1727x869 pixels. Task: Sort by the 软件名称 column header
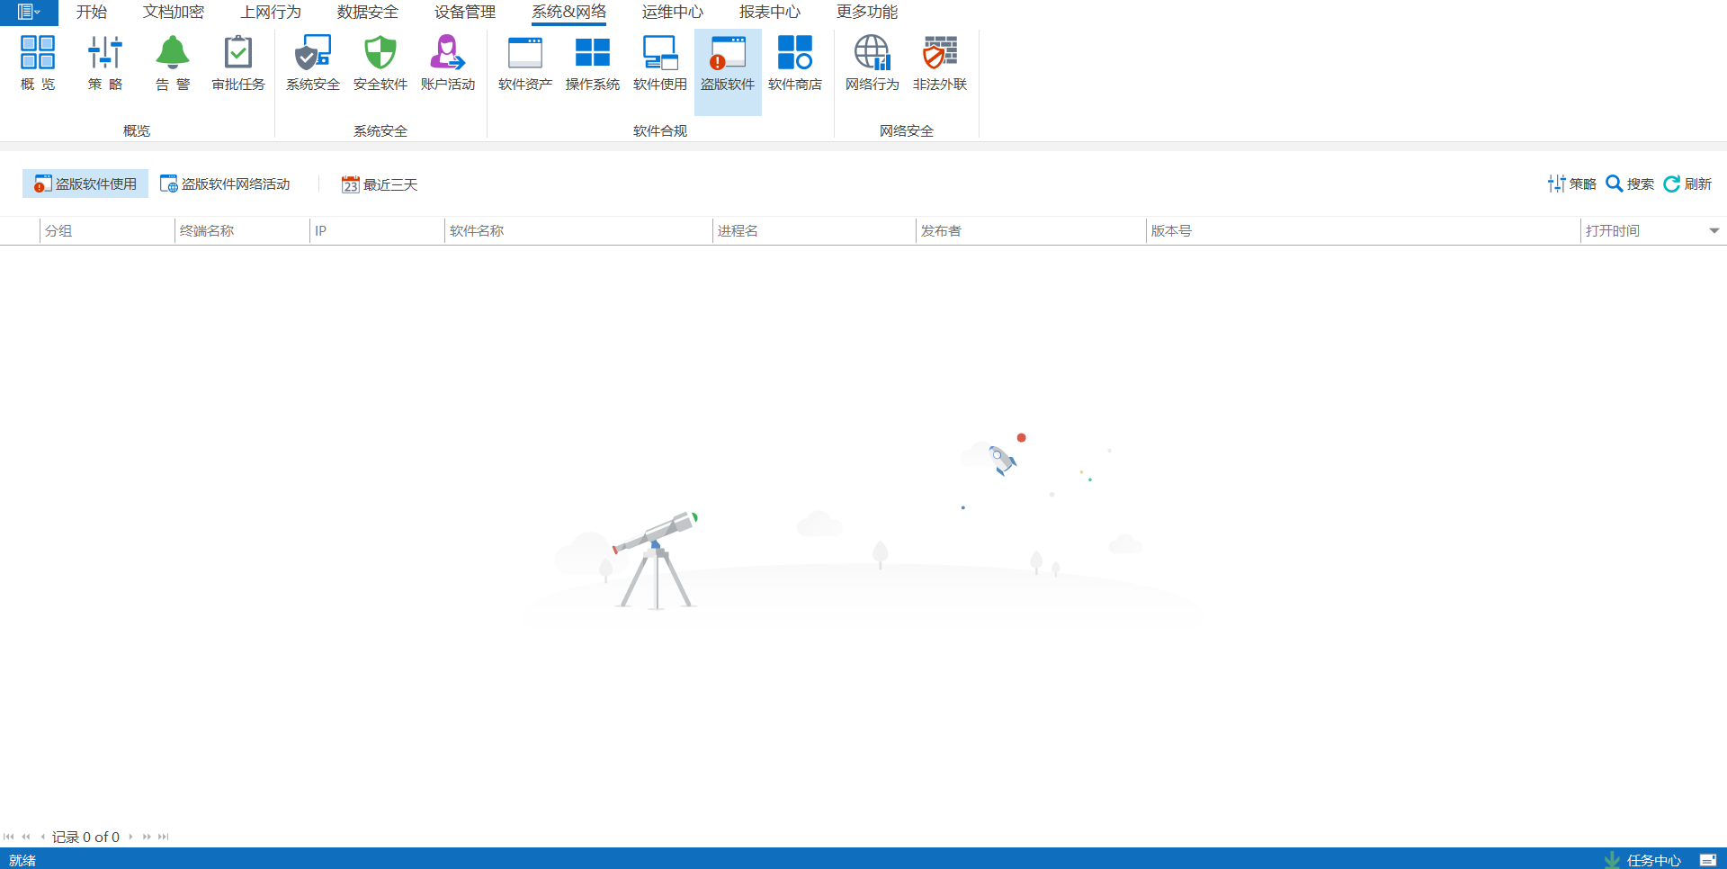[x=579, y=231]
